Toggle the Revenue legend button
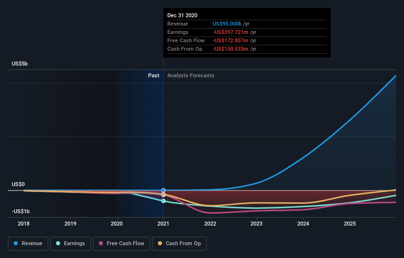 (28, 244)
